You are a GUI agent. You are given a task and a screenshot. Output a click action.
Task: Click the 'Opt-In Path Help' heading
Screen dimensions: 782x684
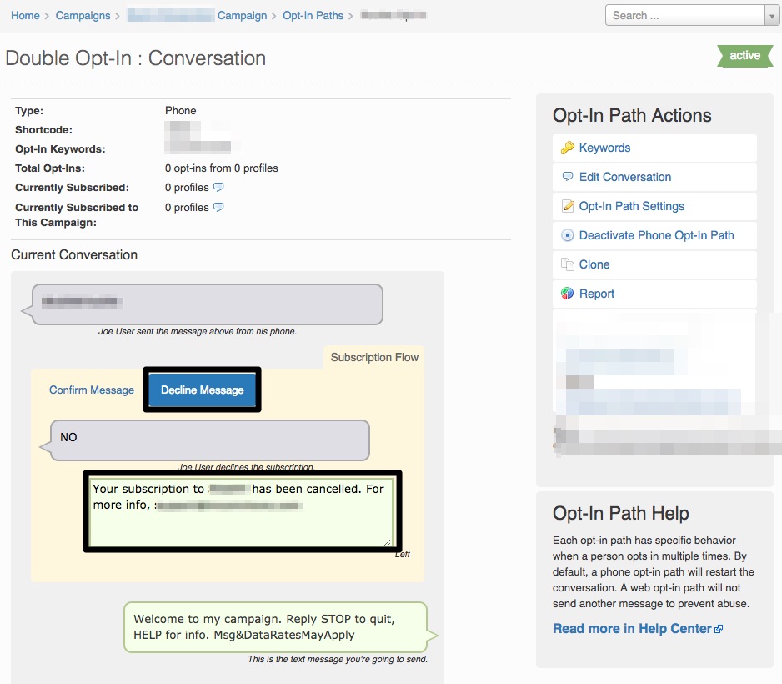[621, 513]
